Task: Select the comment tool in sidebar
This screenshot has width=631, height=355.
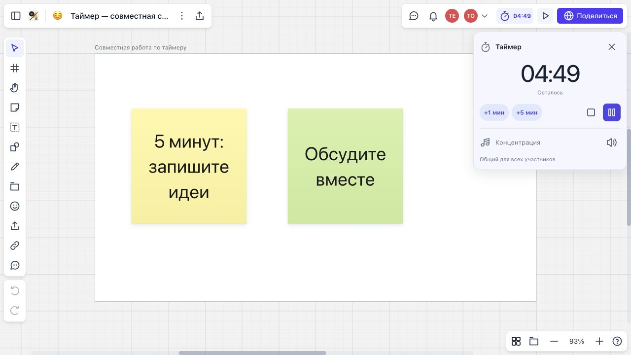Action: click(x=15, y=265)
